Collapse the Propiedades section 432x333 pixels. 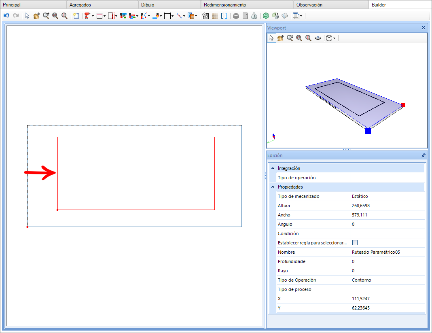point(273,187)
